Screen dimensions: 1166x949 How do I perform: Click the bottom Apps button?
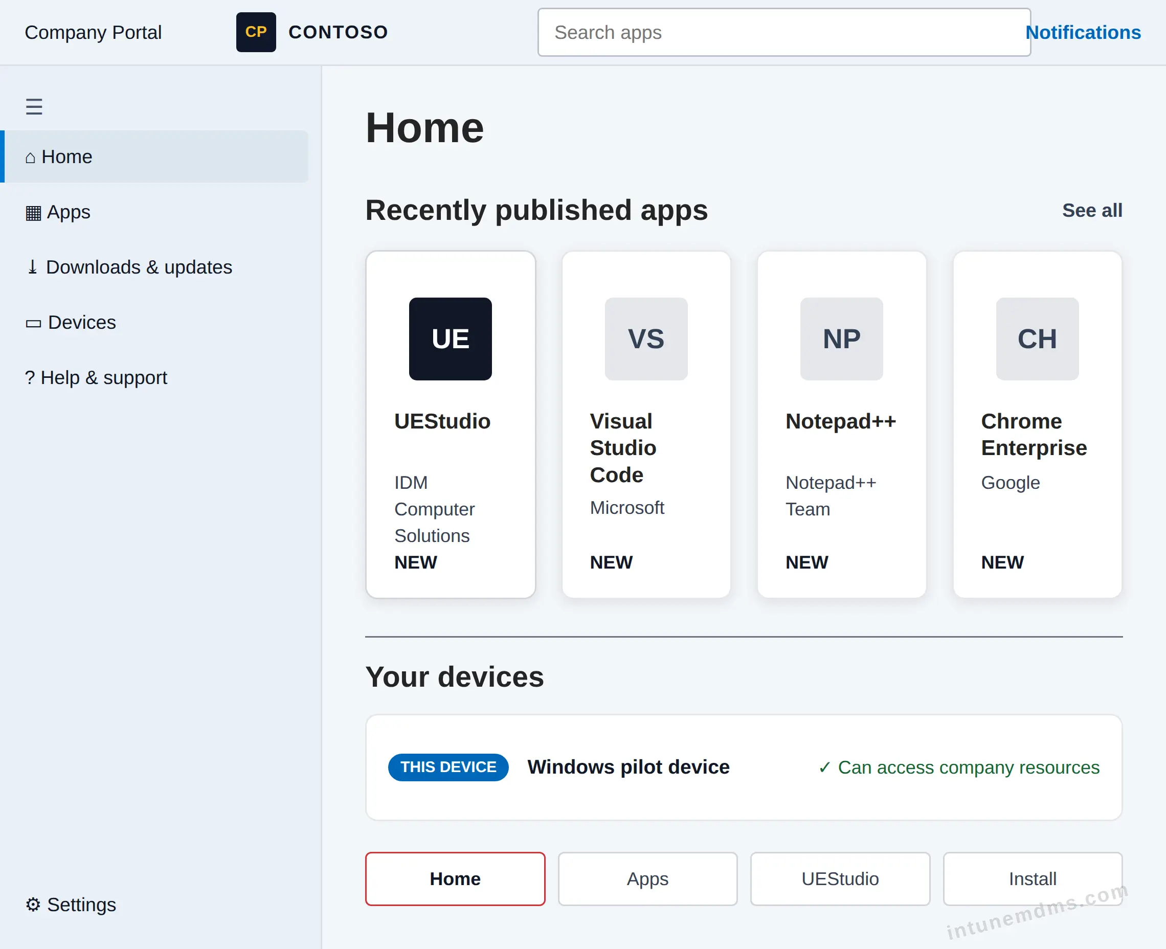coord(647,878)
